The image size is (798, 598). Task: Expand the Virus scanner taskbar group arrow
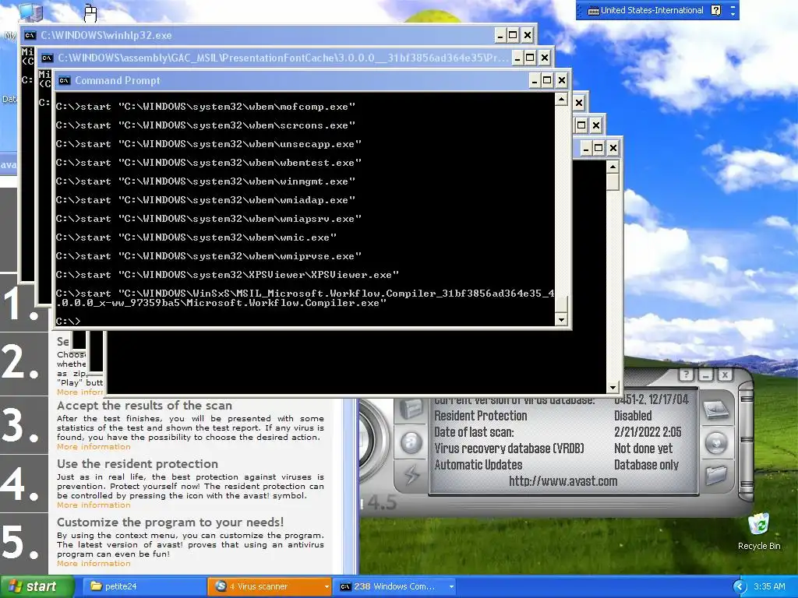[x=327, y=586]
